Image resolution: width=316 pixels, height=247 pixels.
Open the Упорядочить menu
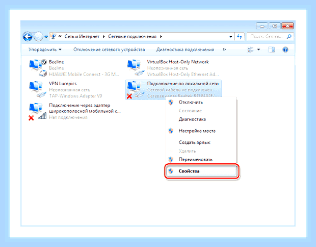(45, 50)
